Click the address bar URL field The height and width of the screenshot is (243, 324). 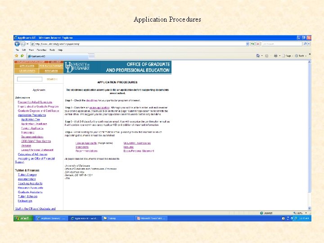coord(139,44)
